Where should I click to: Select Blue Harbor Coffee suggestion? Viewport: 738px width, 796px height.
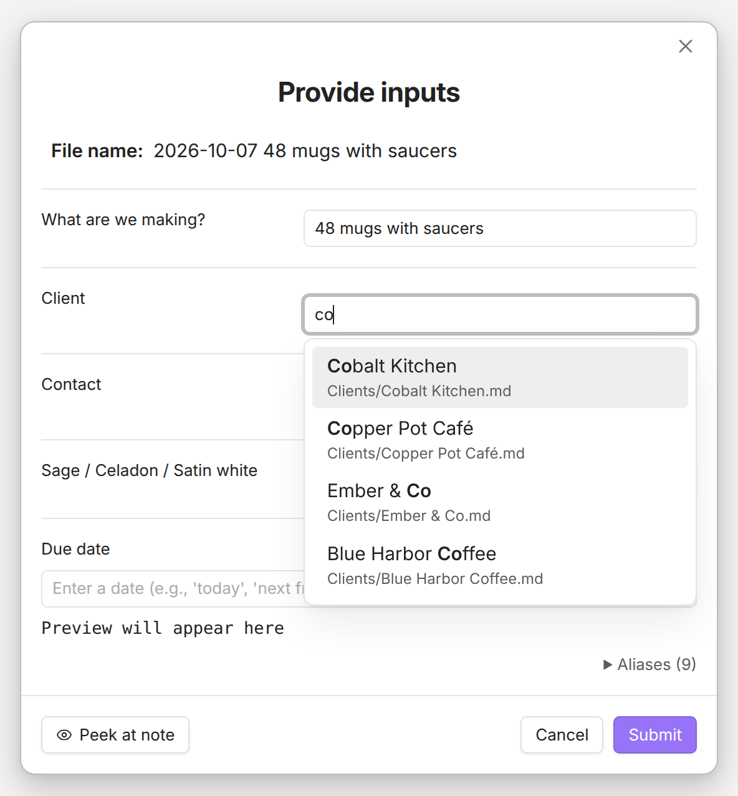(500, 565)
